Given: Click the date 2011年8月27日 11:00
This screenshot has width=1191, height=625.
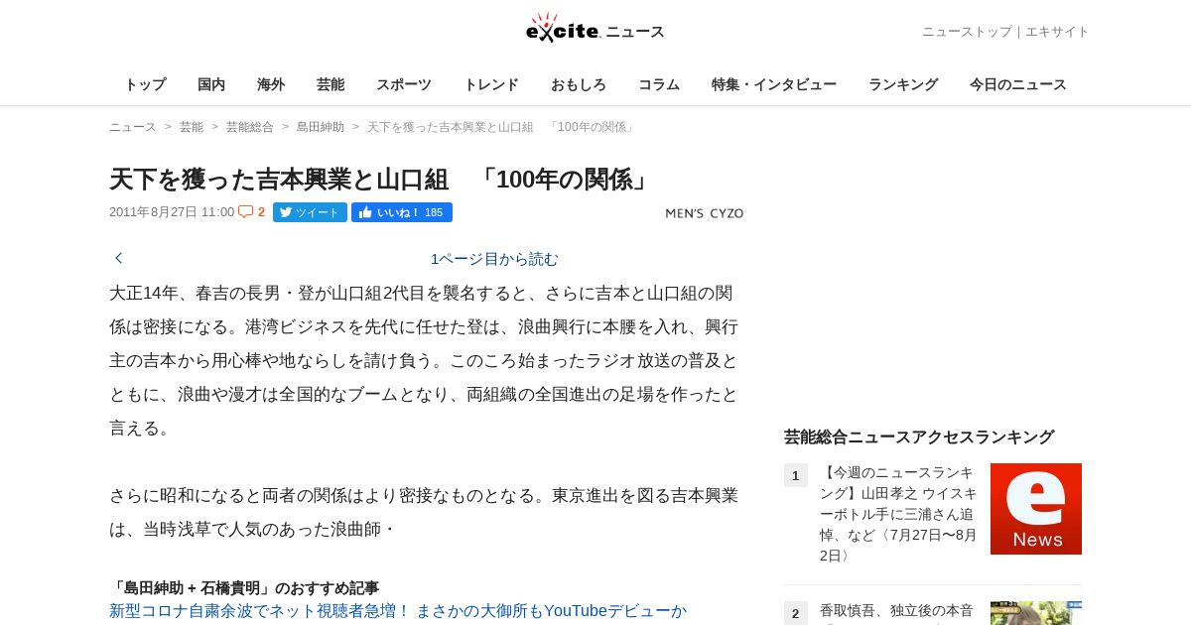Looking at the screenshot, I should click(x=172, y=212).
